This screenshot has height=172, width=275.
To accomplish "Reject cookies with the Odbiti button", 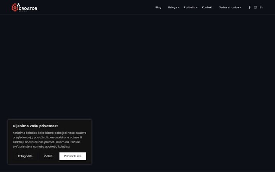I will 48,156.
